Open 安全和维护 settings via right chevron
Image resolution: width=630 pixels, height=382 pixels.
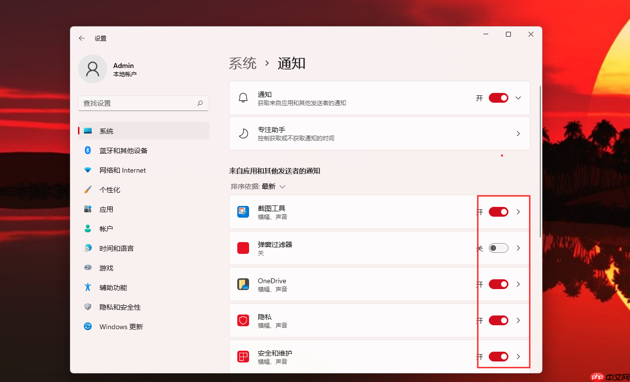click(x=518, y=357)
